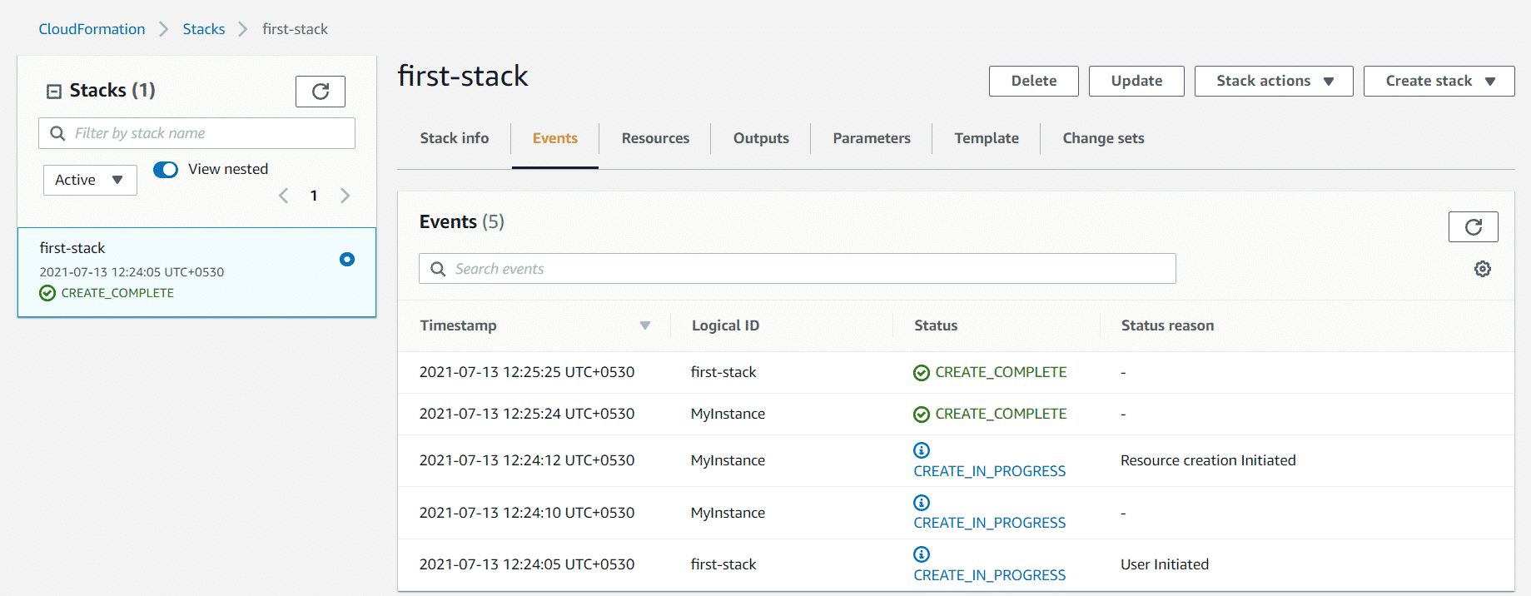Refresh the Stacks list

tap(321, 92)
